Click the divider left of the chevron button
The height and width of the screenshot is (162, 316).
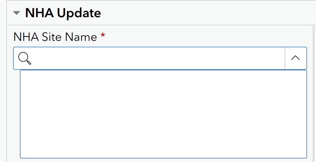tap(285, 58)
